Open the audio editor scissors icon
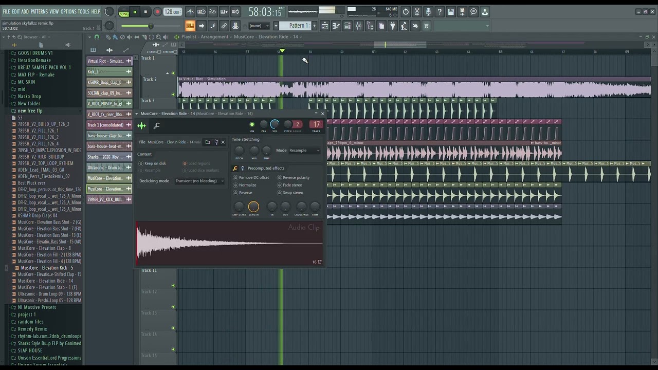The image size is (658, 370). click(x=417, y=12)
